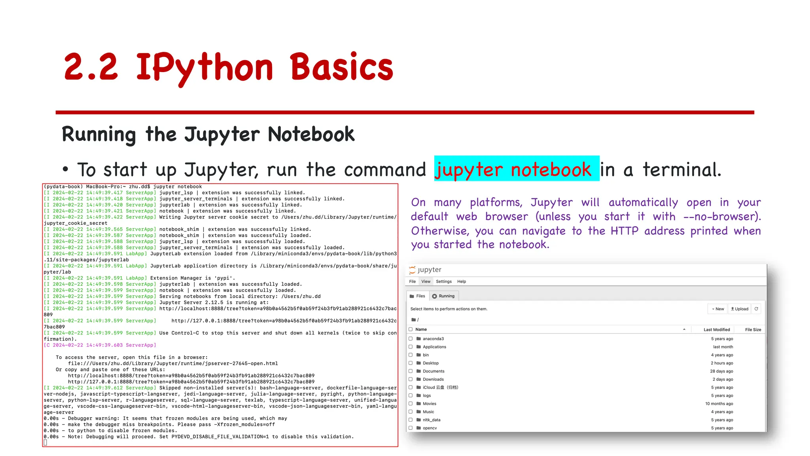Click the sort arrow in the Name column

point(684,329)
